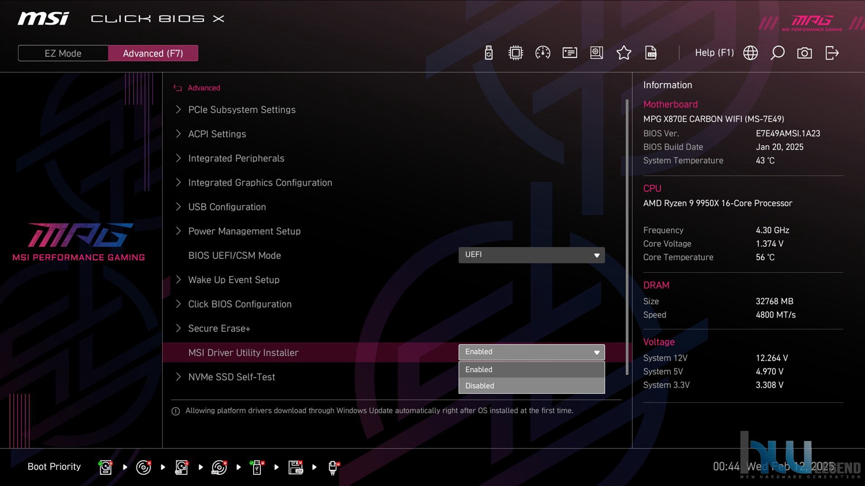Click the Boot Priority label
Image resolution: width=865 pixels, height=486 pixels.
pyautogui.click(x=54, y=467)
